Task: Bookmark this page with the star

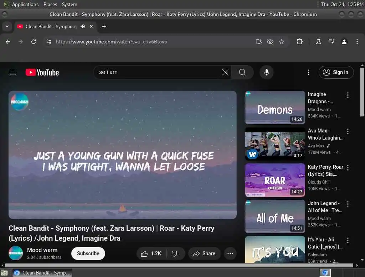Action: 282,42
